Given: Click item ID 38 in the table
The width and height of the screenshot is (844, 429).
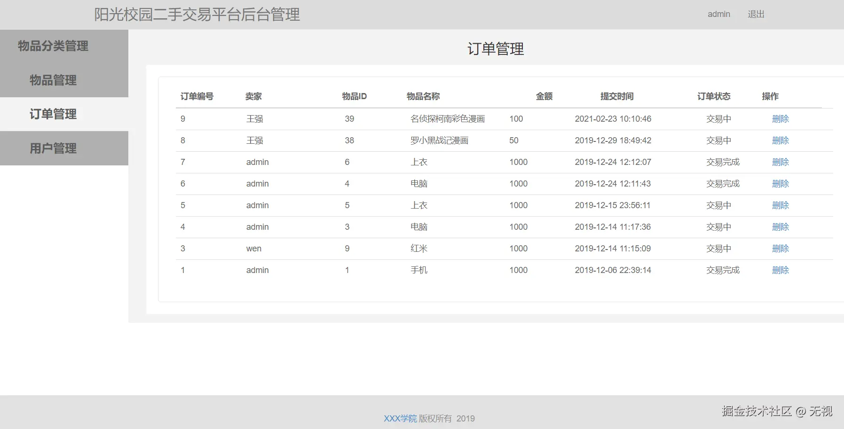Looking at the screenshot, I should point(349,140).
